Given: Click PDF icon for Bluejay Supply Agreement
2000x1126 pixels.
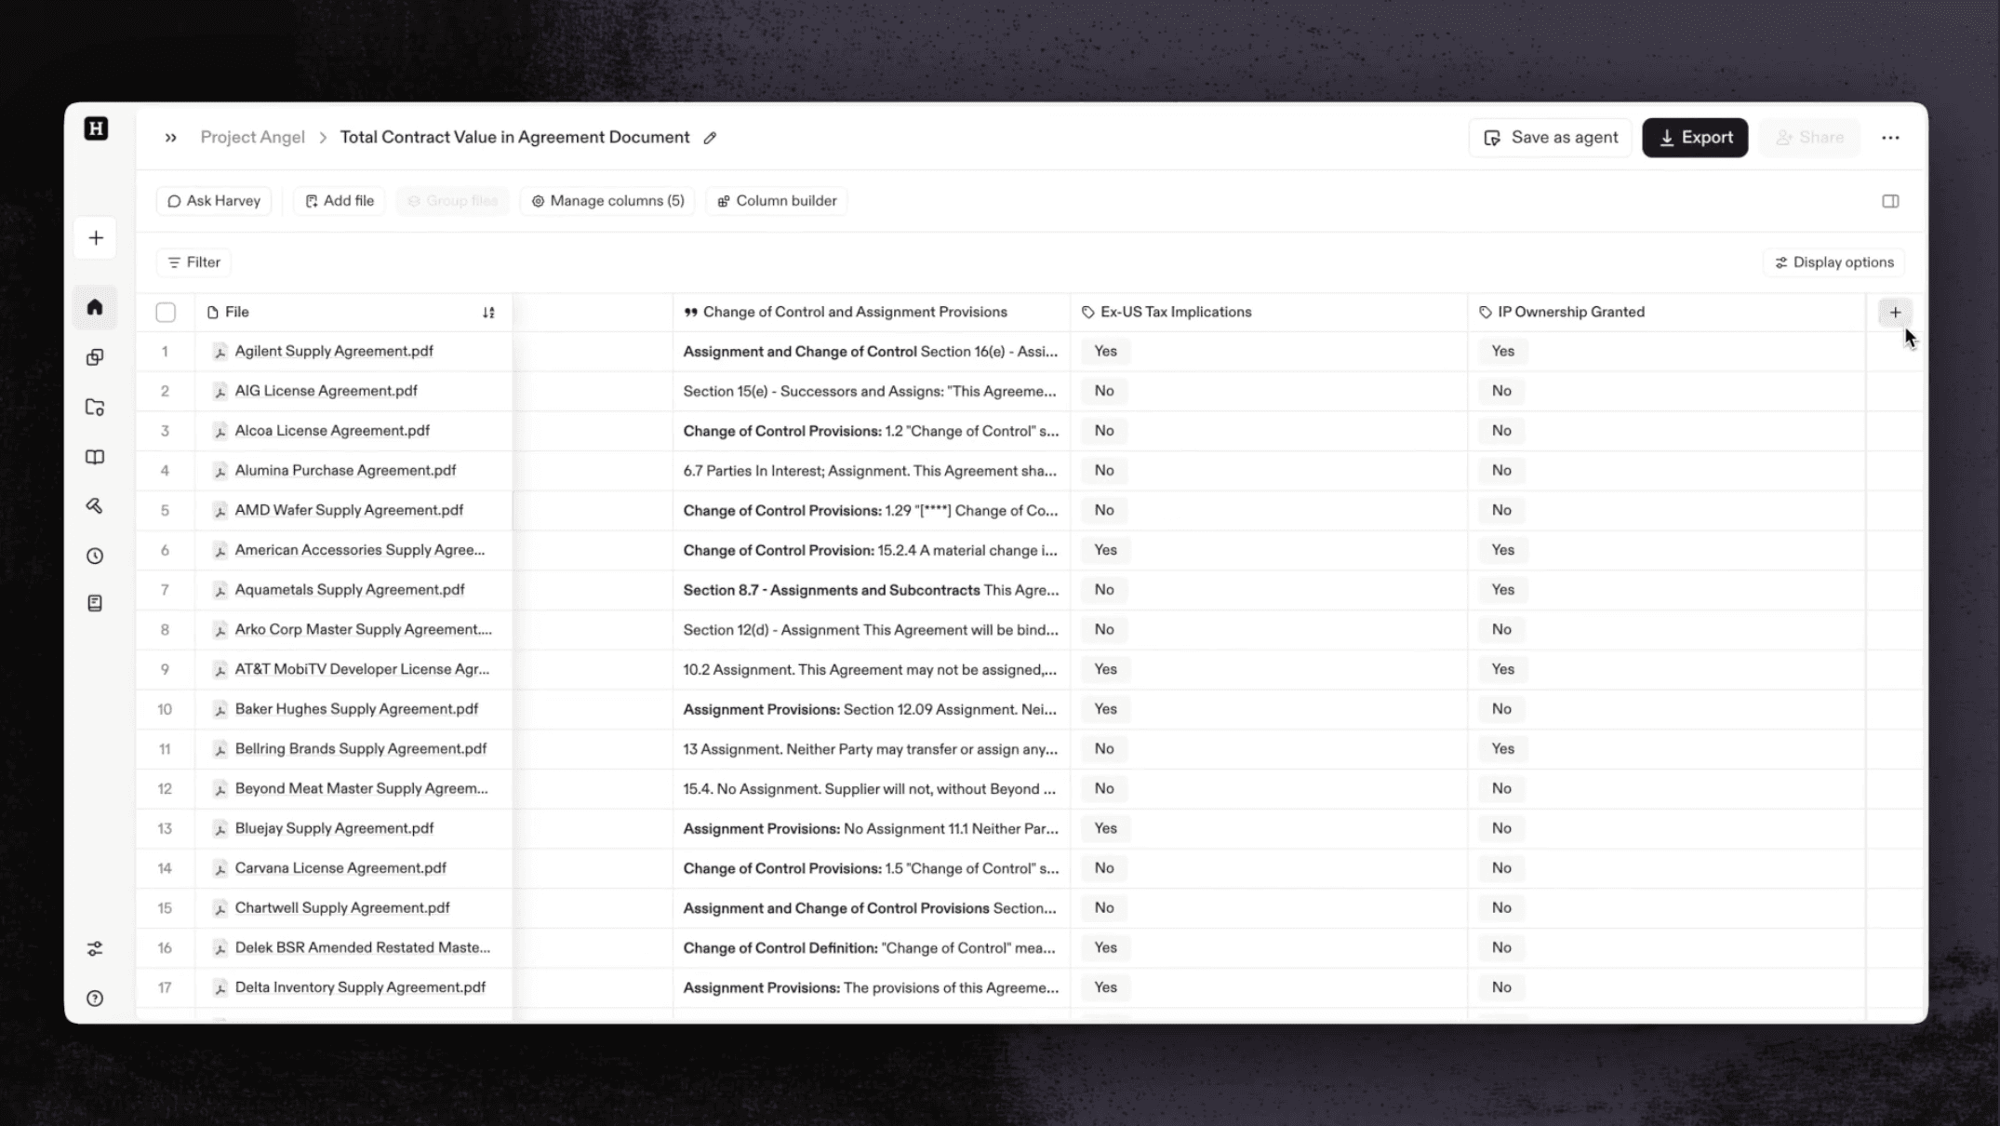Looking at the screenshot, I should (220, 829).
